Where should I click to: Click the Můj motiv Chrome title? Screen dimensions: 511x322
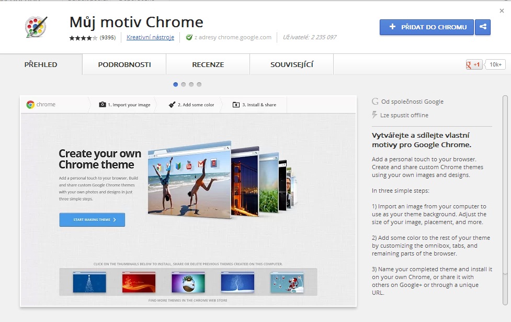coord(136,22)
